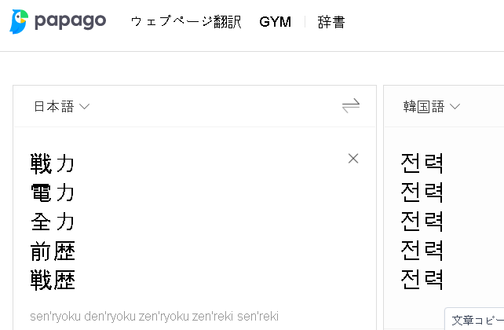Click the romanized pronunciation text
The width and height of the screenshot is (504, 330).
(154, 316)
